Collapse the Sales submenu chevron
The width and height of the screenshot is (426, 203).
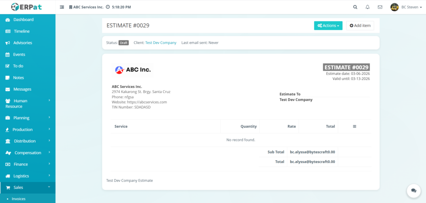tap(49, 187)
